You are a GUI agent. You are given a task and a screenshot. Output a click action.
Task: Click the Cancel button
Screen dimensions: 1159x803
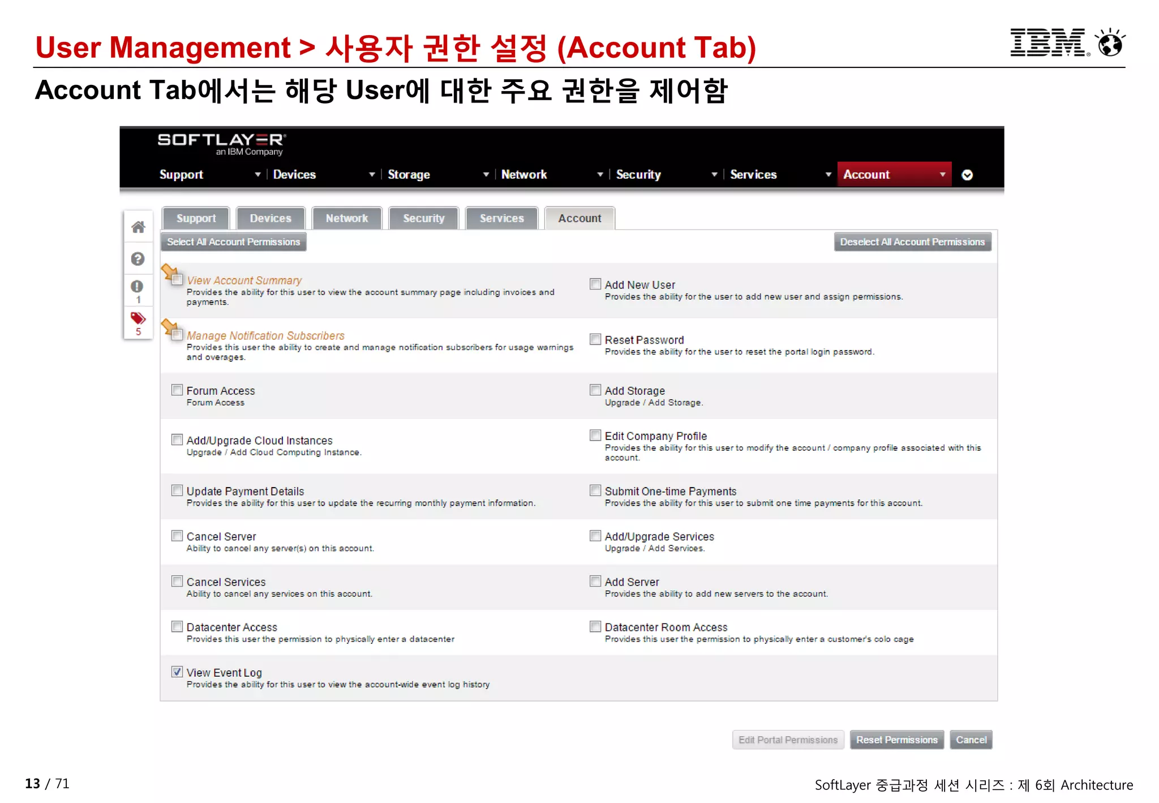pyautogui.click(x=971, y=740)
